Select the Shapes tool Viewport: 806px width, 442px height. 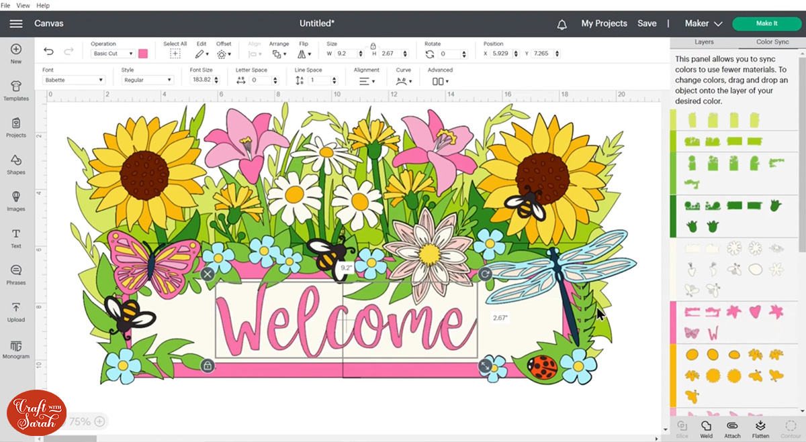click(x=16, y=164)
